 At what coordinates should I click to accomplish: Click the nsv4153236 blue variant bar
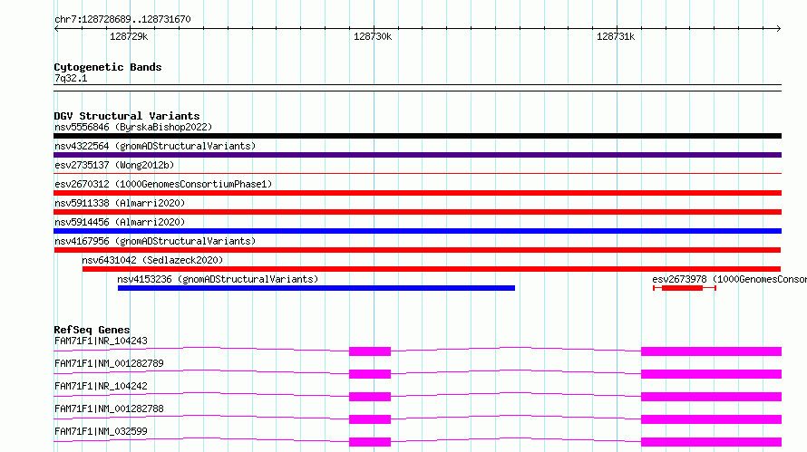316,288
